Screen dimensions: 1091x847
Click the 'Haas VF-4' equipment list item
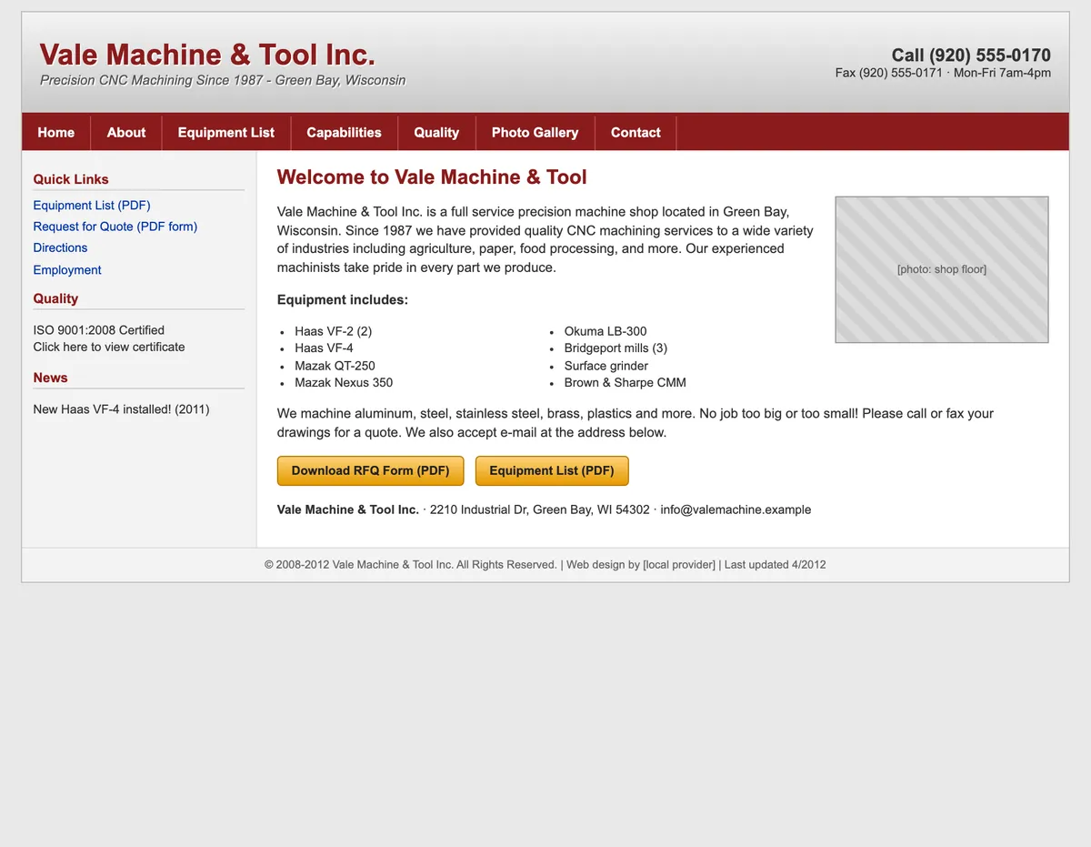click(325, 348)
